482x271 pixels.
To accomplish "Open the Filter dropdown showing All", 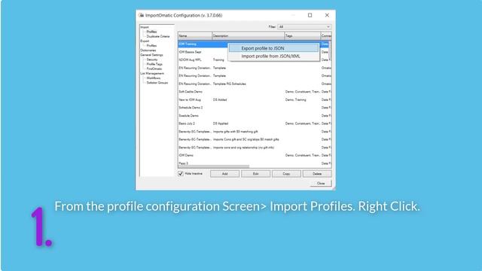I will [304, 27].
